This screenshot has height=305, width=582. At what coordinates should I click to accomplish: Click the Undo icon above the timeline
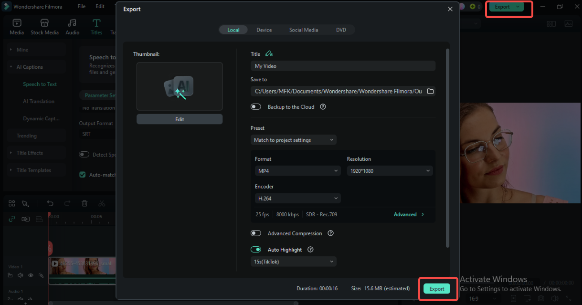click(x=50, y=203)
